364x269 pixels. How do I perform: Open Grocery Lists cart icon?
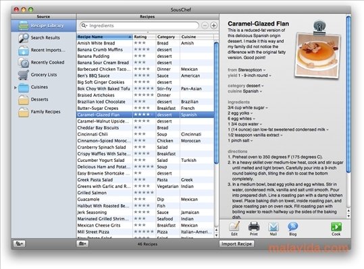24,75
